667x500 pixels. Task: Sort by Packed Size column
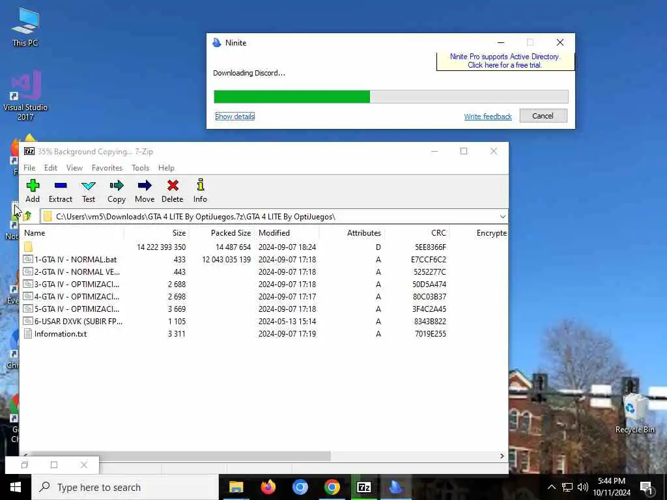pos(221,233)
